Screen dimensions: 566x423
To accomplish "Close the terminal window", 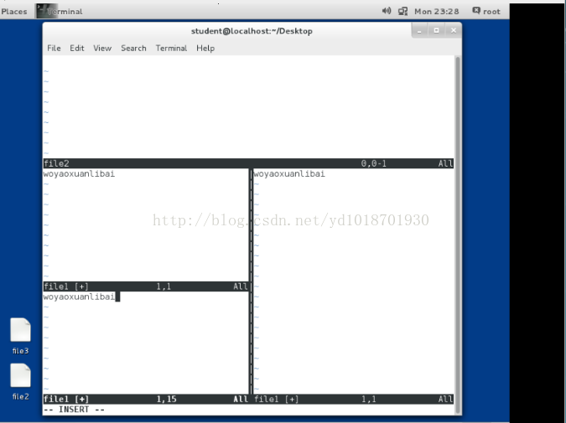I will [x=454, y=31].
